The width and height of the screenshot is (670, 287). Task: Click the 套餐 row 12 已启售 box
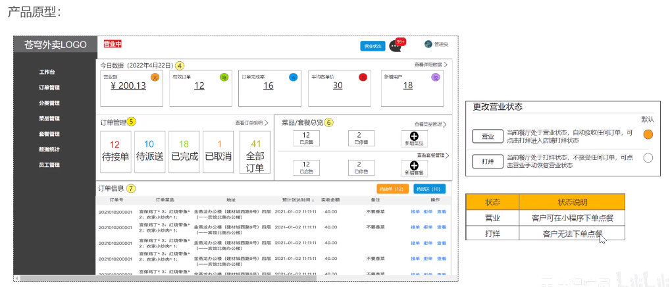[x=307, y=168]
